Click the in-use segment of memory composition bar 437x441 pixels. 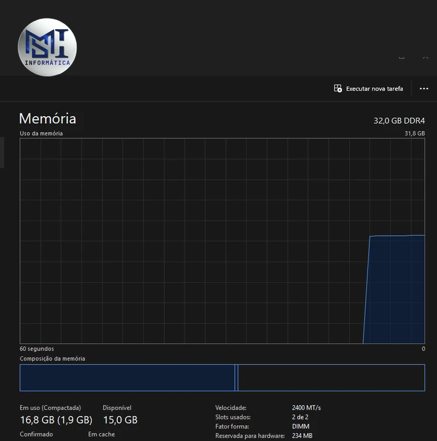(127, 378)
